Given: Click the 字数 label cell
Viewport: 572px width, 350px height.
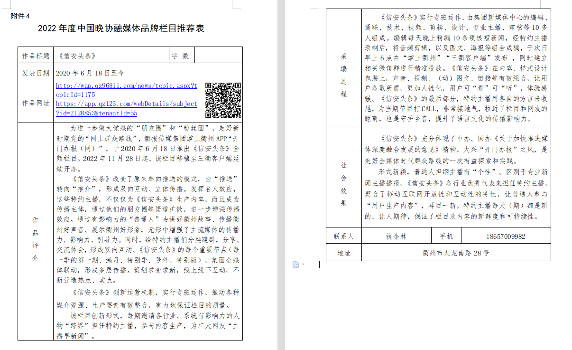Looking at the screenshot, I should click(x=183, y=56).
